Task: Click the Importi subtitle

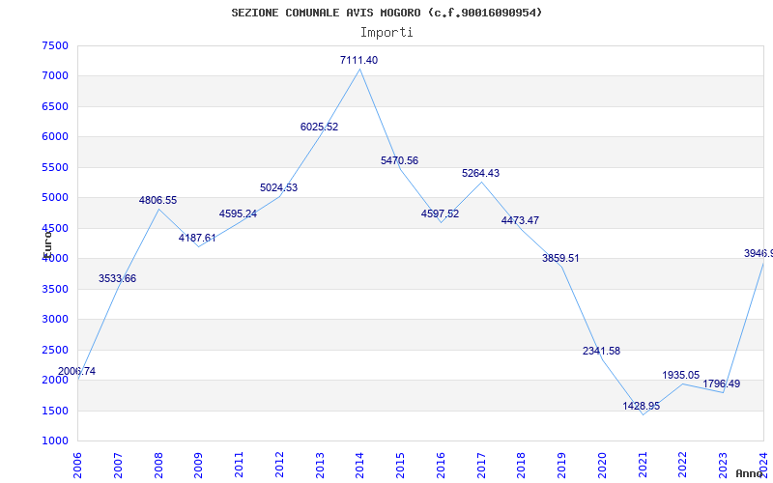Action: (x=386, y=33)
